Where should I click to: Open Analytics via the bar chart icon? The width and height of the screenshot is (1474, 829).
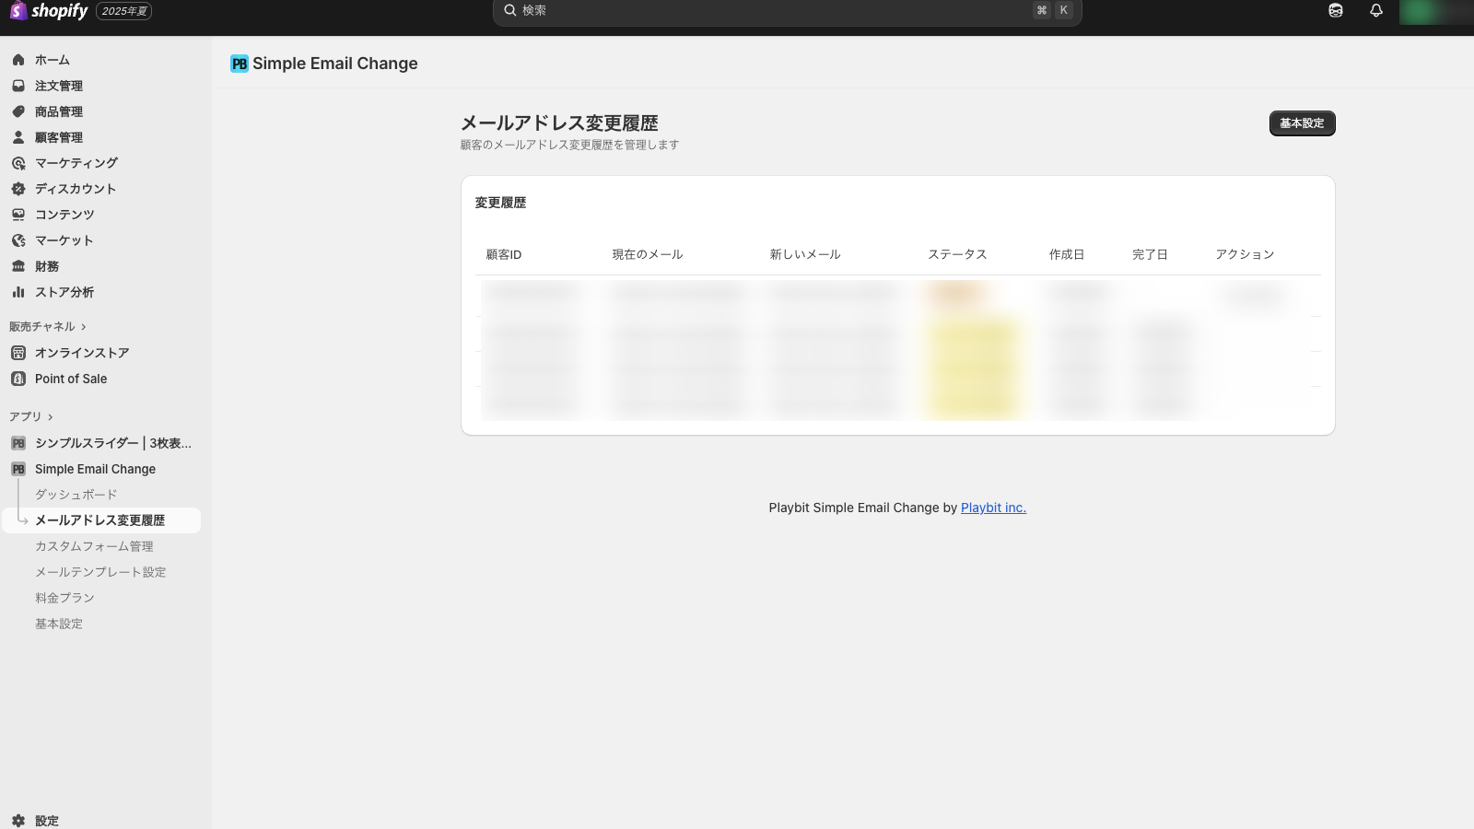18,292
